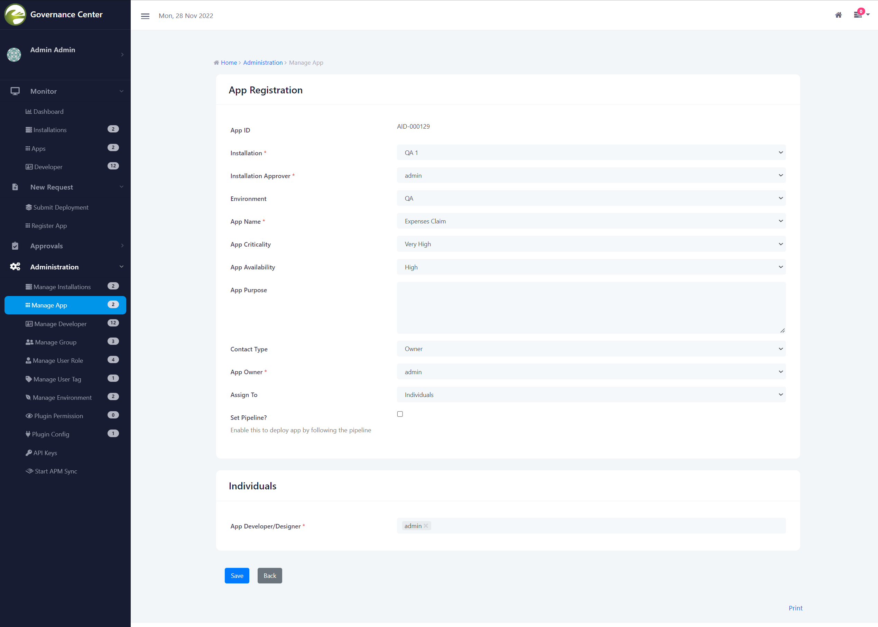Open the notifications stack icon
The width and height of the screenshot is (878, 627).
pyautogui.click(x=858, y=15)
